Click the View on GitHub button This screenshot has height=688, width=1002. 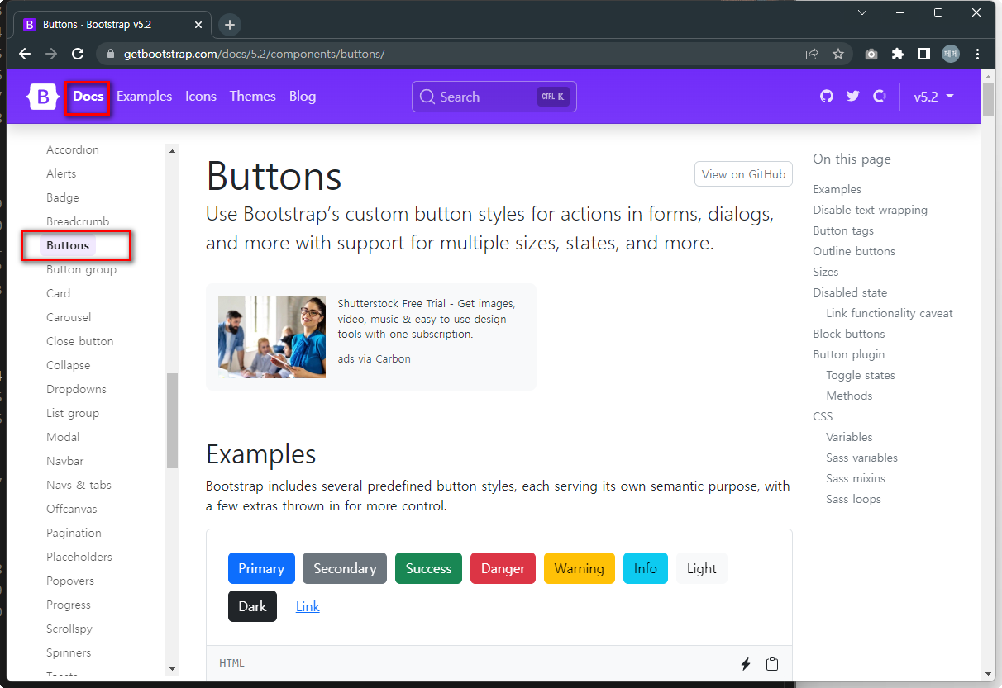click(x=743, y=174)
